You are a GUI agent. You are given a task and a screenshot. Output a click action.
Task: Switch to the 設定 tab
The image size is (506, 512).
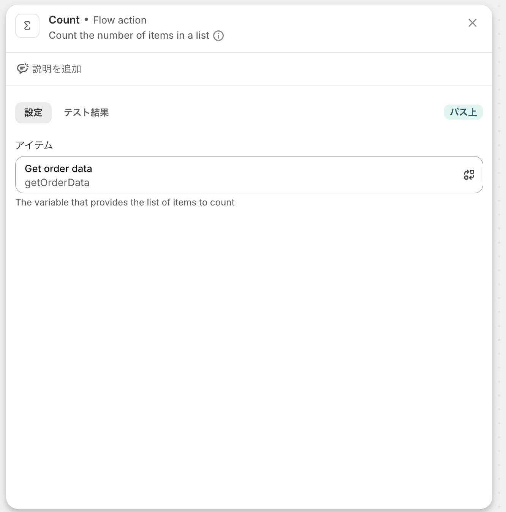[33, 113]
